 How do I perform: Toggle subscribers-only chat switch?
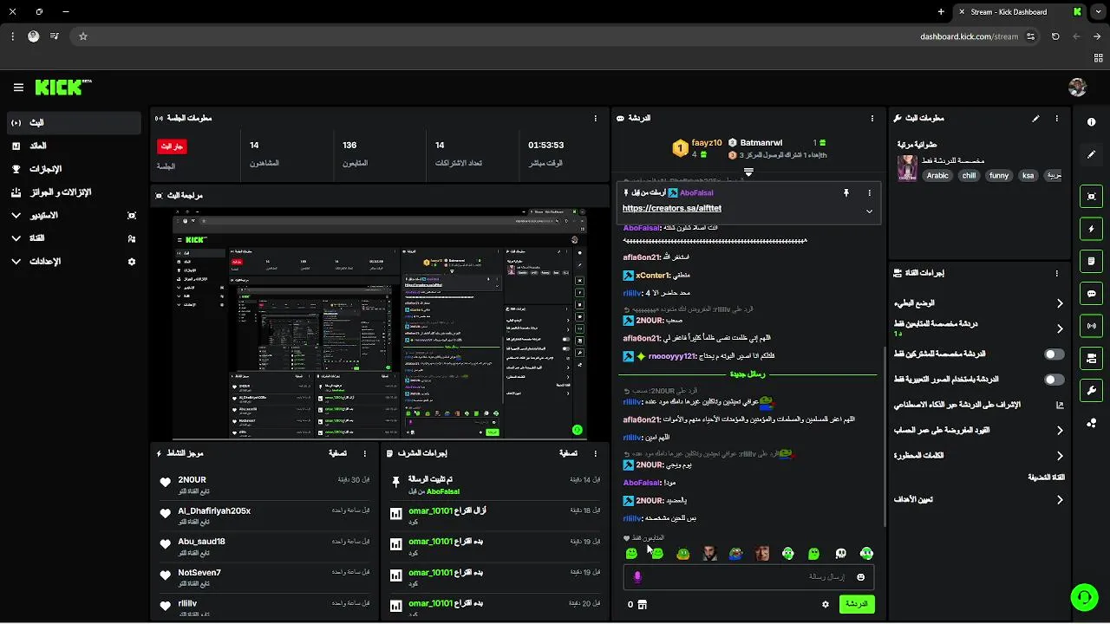[x=1054, y=354]
